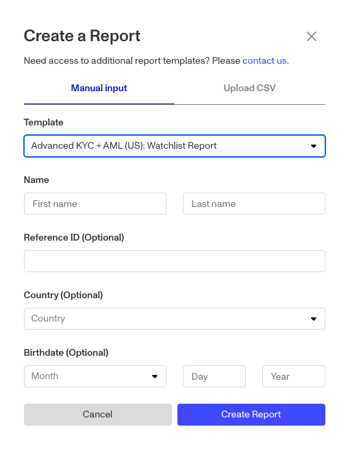
Task: Click the Country dropdown caret arrow
Action: 314,319
